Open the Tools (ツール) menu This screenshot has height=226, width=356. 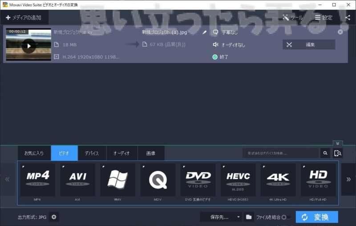[x=293, y=17]
